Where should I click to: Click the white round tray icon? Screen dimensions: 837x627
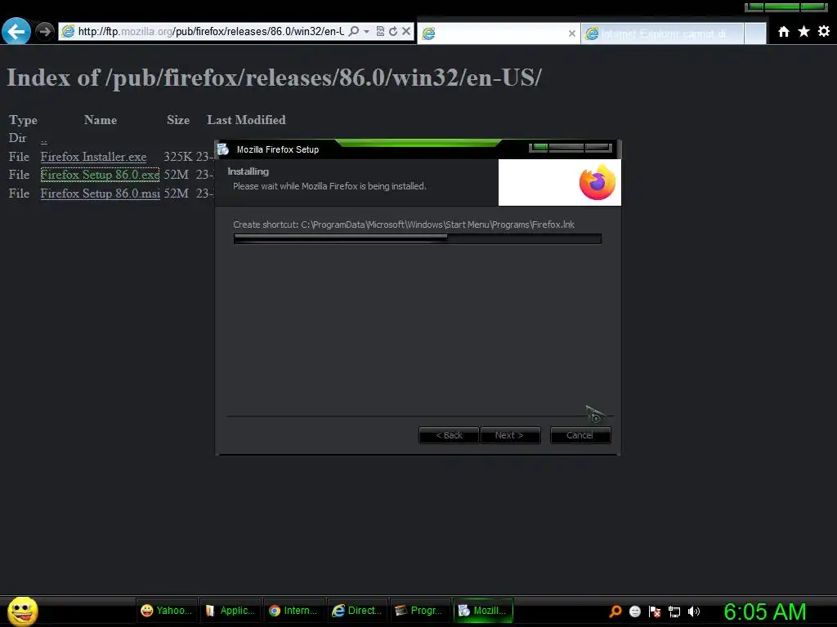pyautogui.click(x=635, y=611)
